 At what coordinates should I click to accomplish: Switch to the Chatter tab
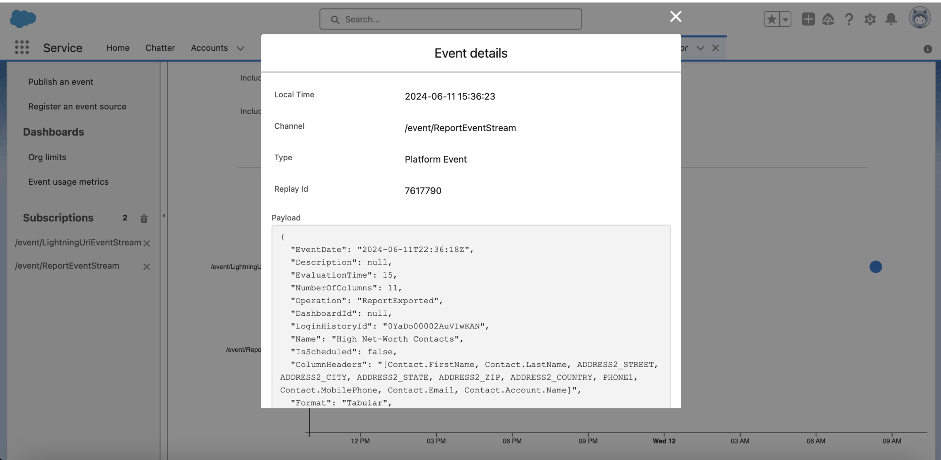click(160, 47)
